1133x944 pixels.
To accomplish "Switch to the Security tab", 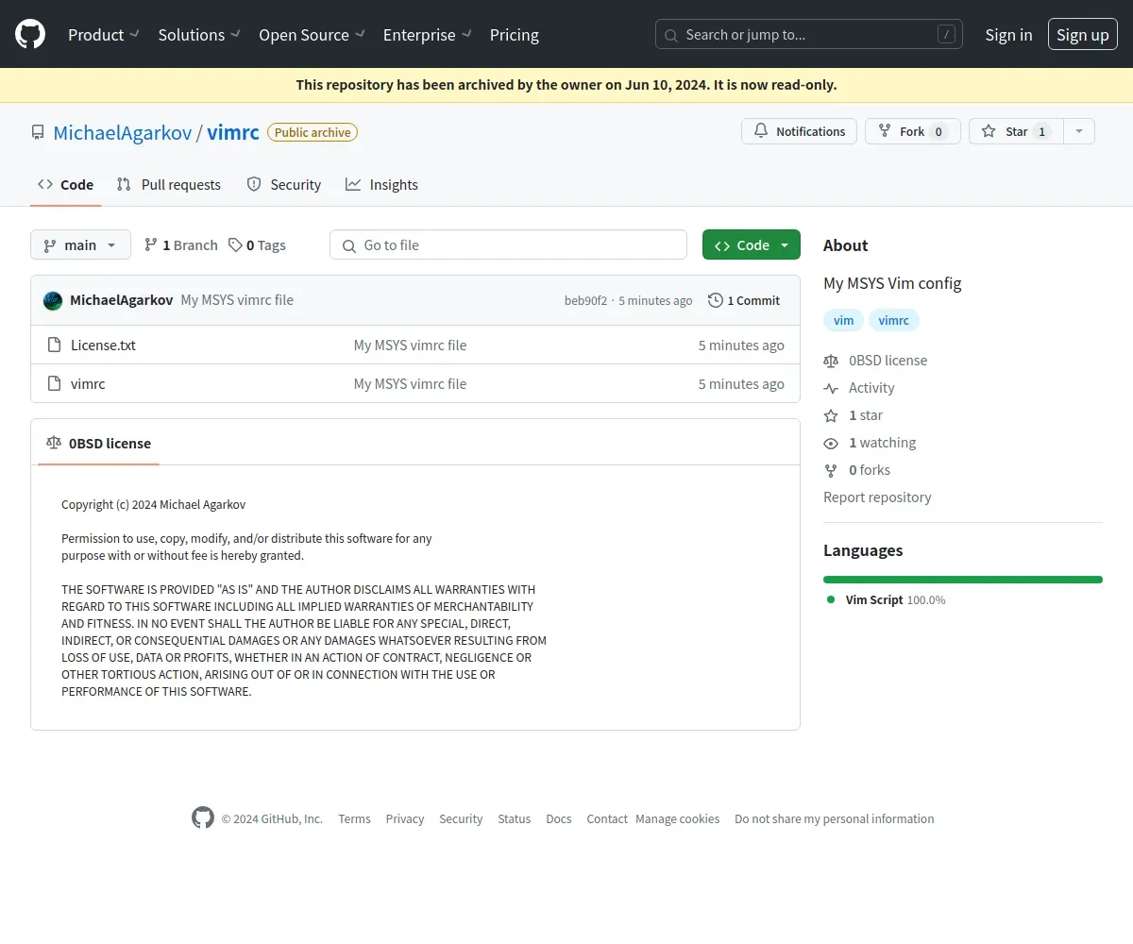I will [284, 185].
